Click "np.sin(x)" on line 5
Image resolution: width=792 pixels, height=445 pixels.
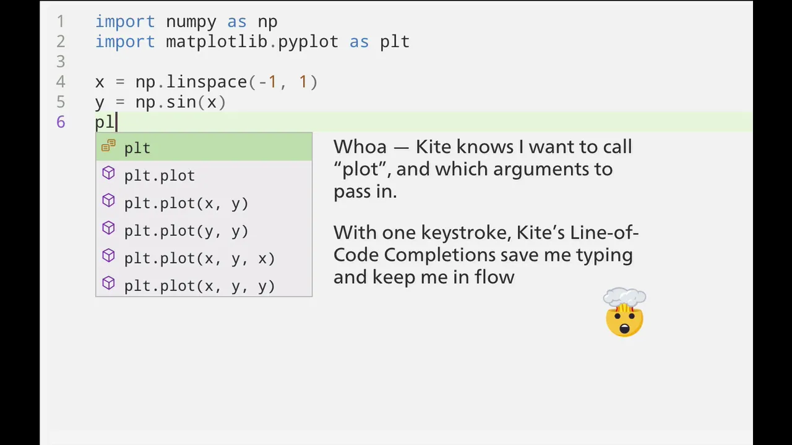pos(181,102)
